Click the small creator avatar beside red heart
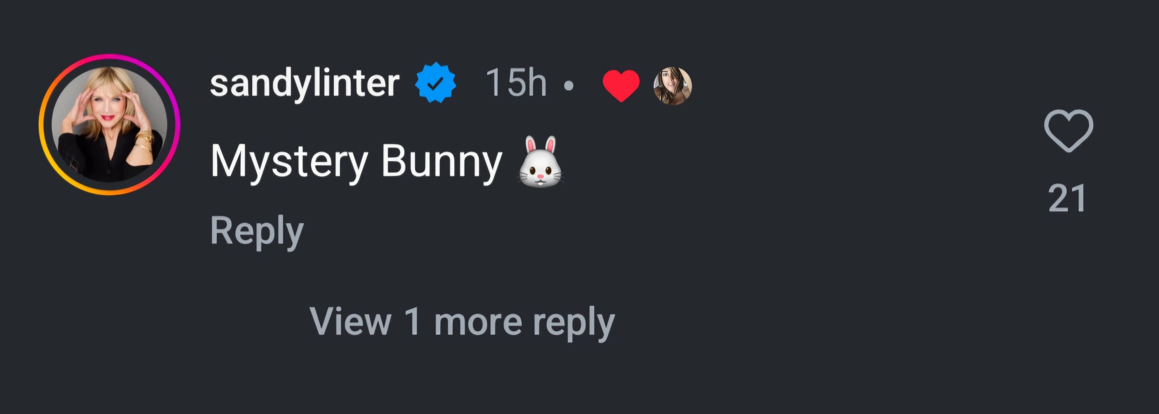 click(x=672, y=86)
